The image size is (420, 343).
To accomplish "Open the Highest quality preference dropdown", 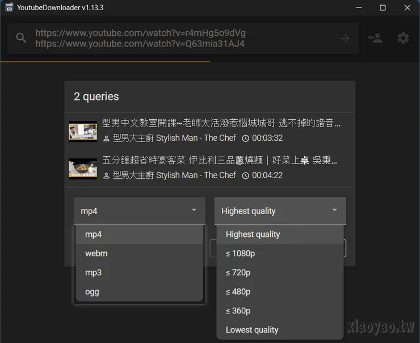I will point(280,211).
